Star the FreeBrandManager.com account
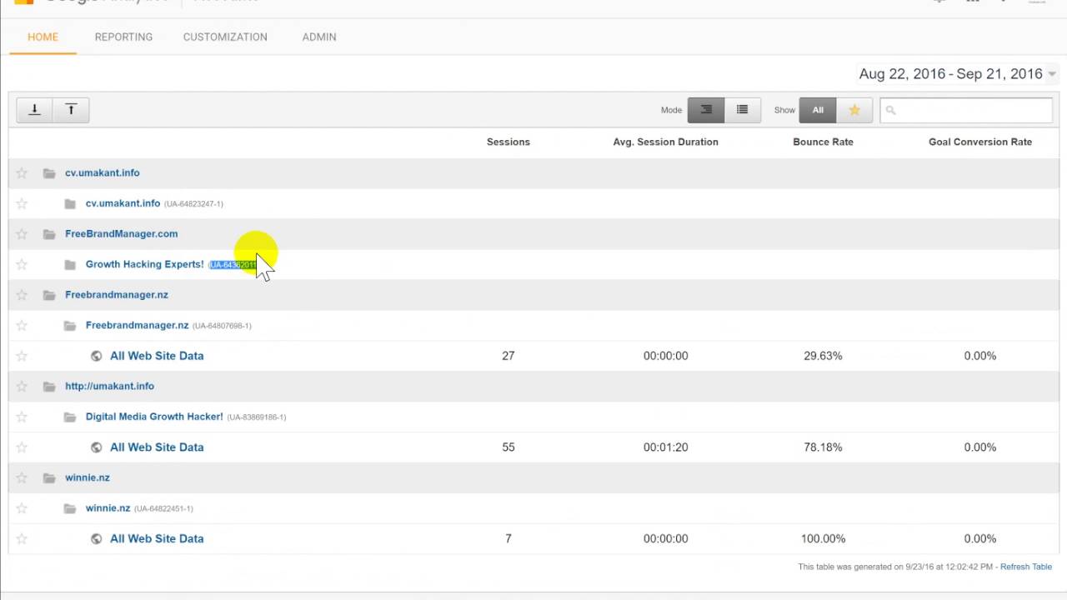The width and height of the screenshot is (1067, 600). (x=22, y=234)
